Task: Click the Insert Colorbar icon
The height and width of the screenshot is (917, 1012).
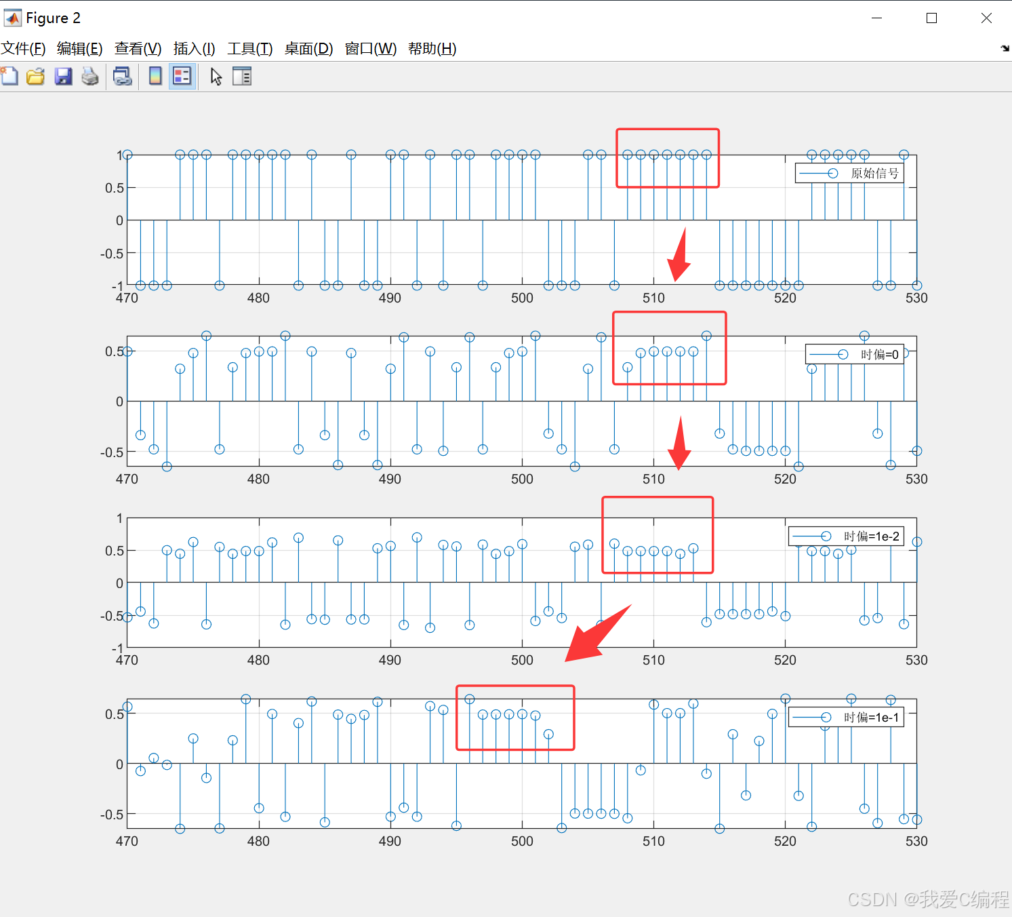Action: coord(155,76)
